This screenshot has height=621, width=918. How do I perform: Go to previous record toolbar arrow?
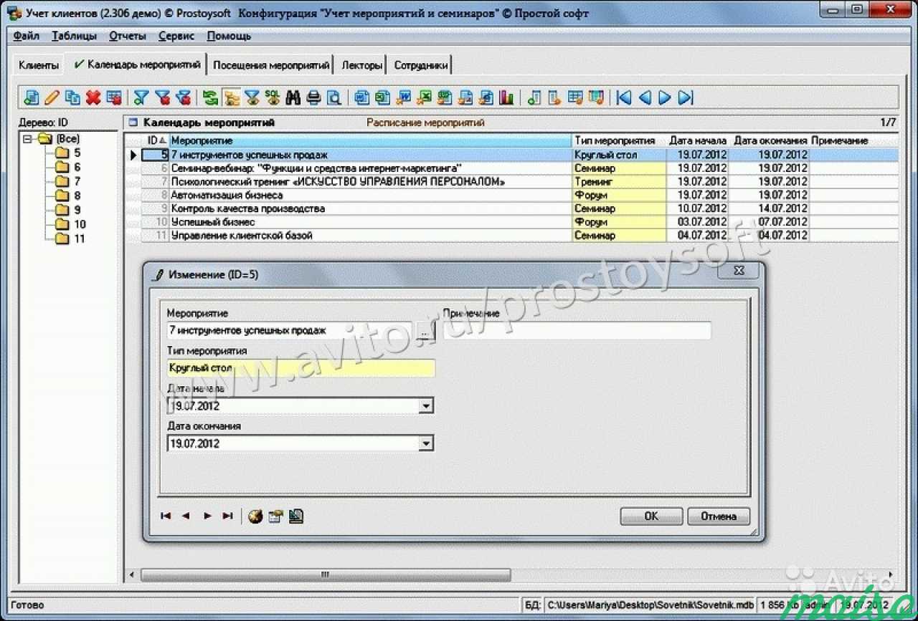pos(645,97)
